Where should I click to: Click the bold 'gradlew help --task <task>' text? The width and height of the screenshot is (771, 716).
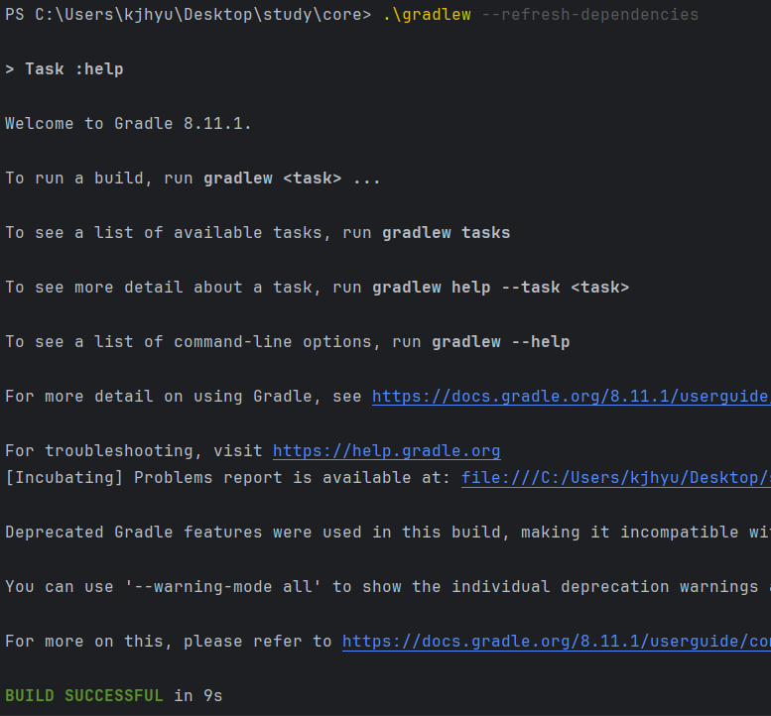500,288
